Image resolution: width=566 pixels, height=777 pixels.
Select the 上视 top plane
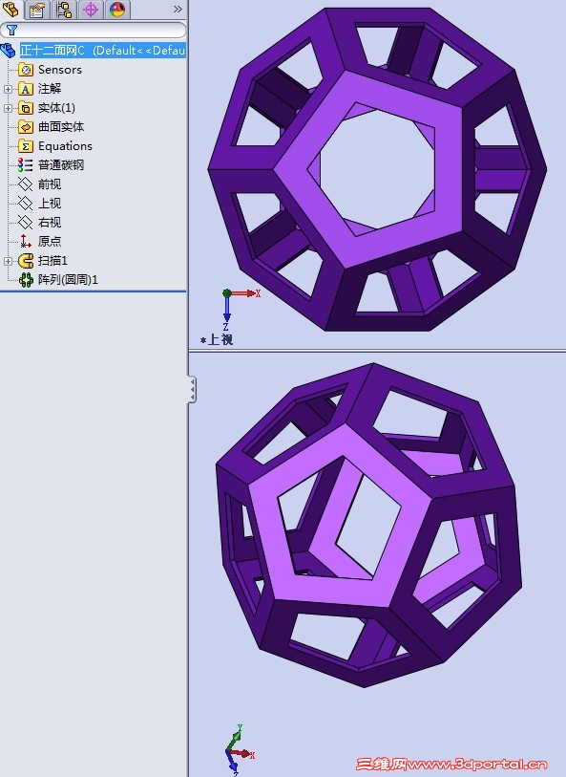coord(50,204)
